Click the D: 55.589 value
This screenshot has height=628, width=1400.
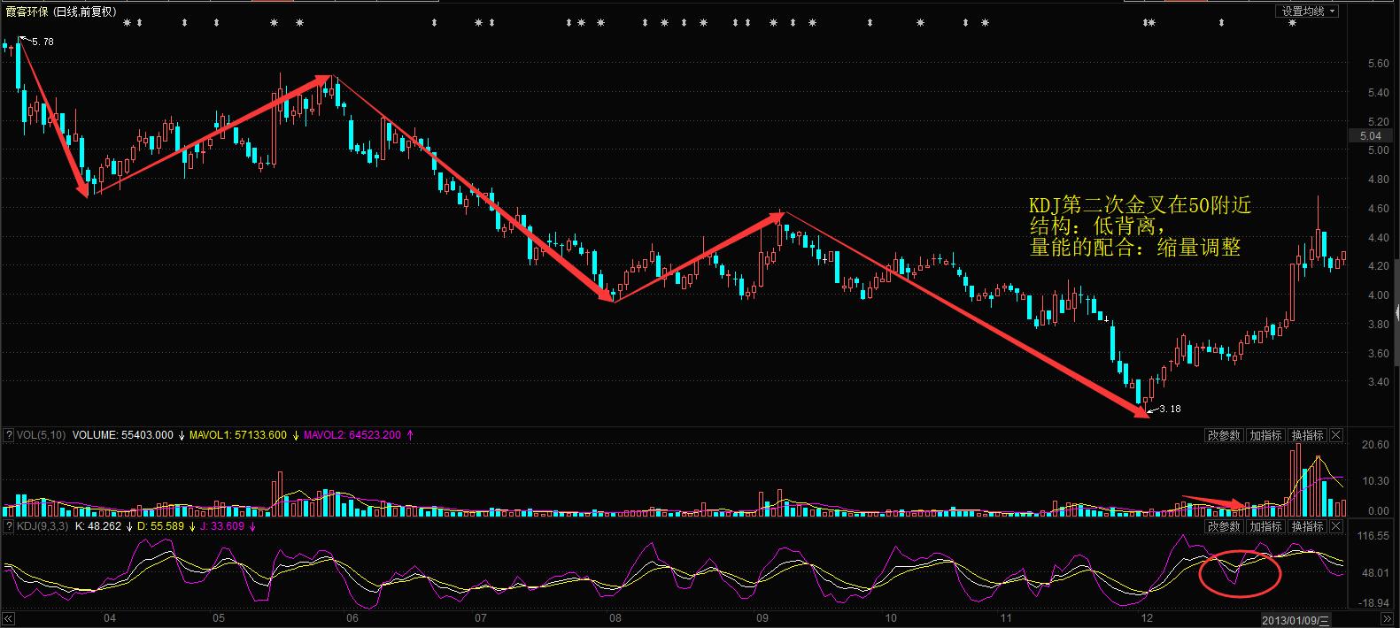coord(160,526)
